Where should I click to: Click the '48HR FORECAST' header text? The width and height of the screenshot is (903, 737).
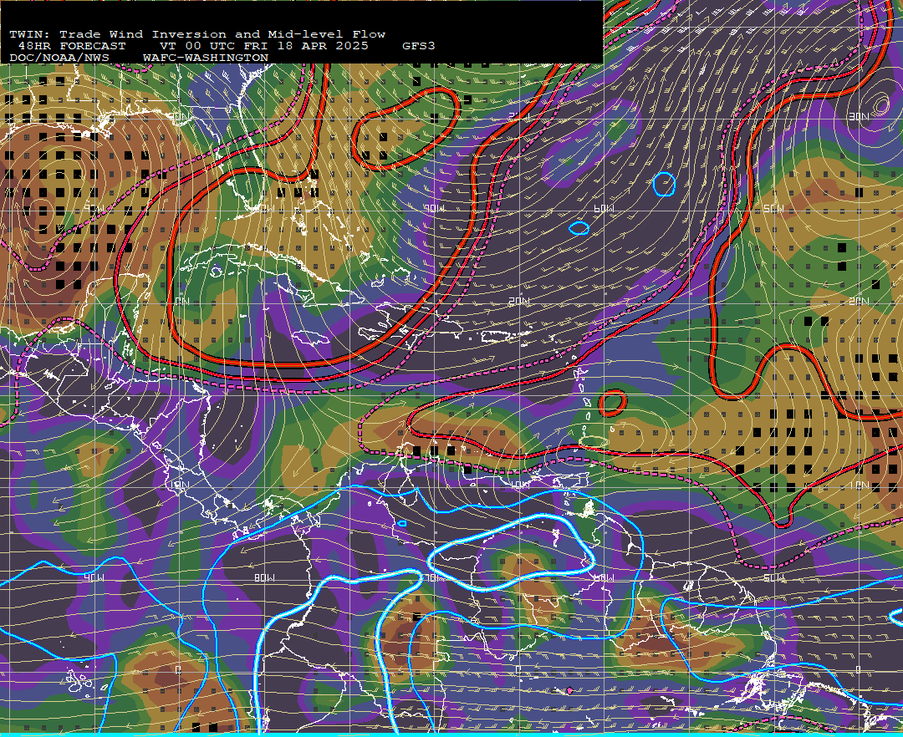(x=72, y=46)
